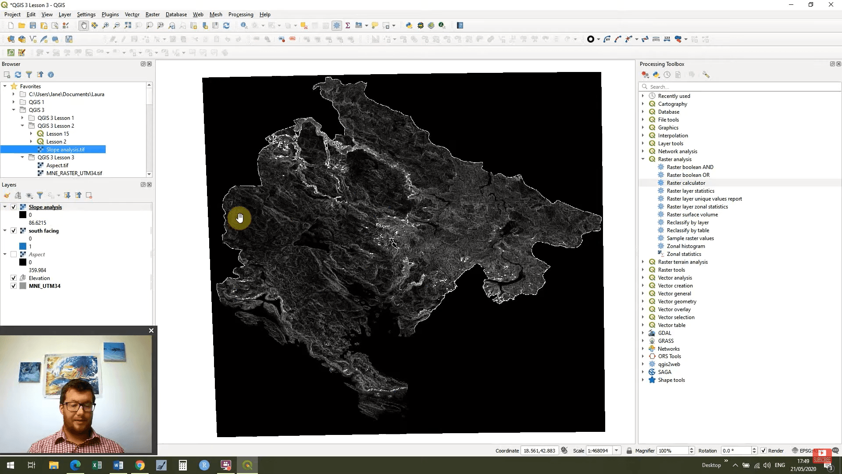
Task: Expand the QGIS 1 folder in Browser
Action: (14, 102)
